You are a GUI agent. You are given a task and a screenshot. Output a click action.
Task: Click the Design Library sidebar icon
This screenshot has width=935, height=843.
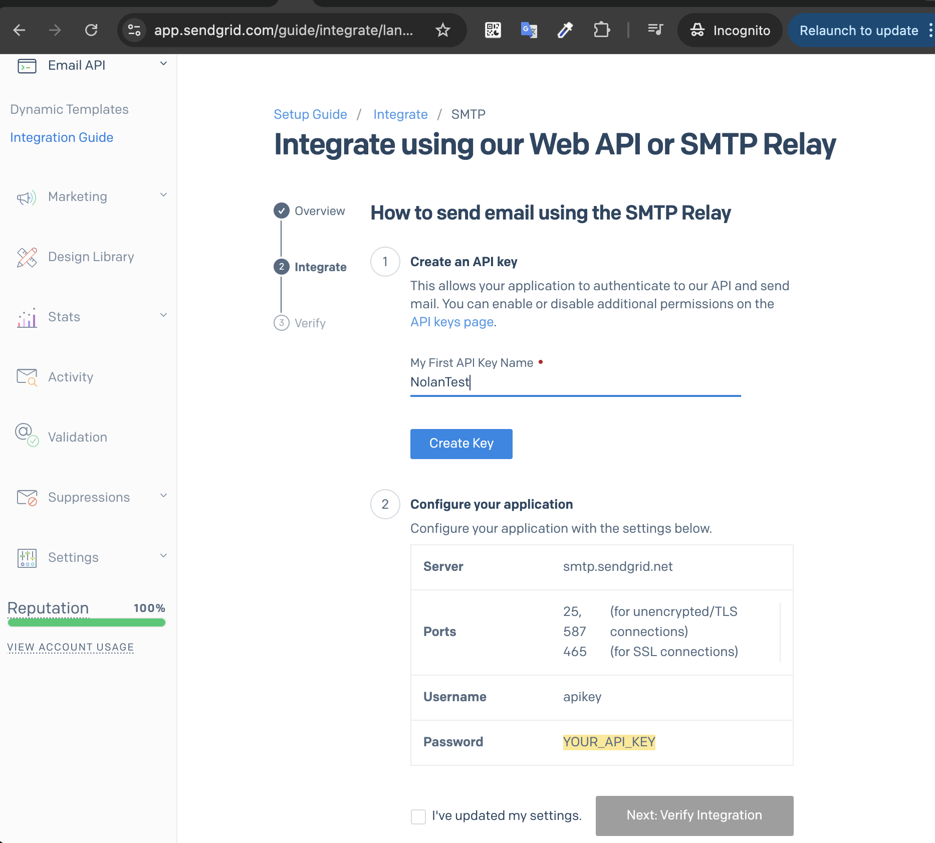click(x=27, y=257)
